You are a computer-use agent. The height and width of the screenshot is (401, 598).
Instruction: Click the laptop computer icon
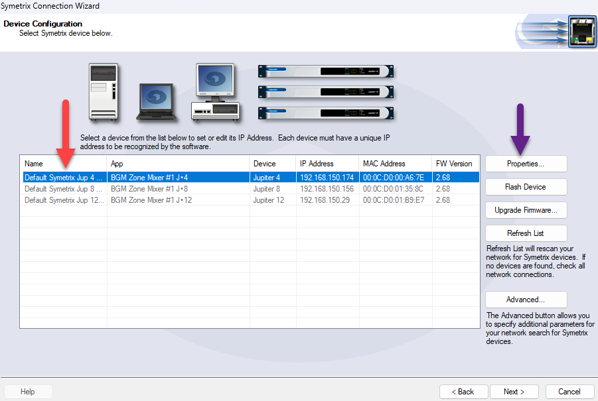point(157,102)
